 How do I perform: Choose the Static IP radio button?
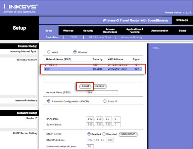coord(105,101)
